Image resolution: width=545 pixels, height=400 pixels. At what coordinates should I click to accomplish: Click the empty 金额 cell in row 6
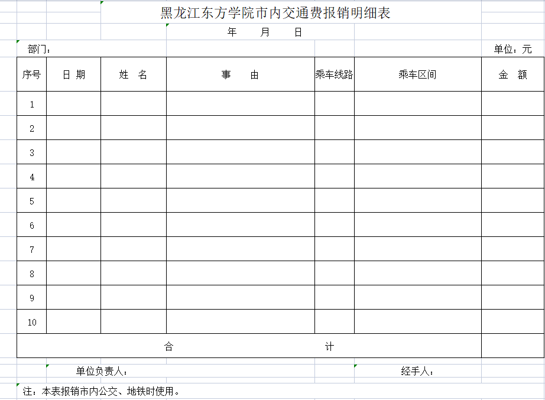[x=512, y=225]
